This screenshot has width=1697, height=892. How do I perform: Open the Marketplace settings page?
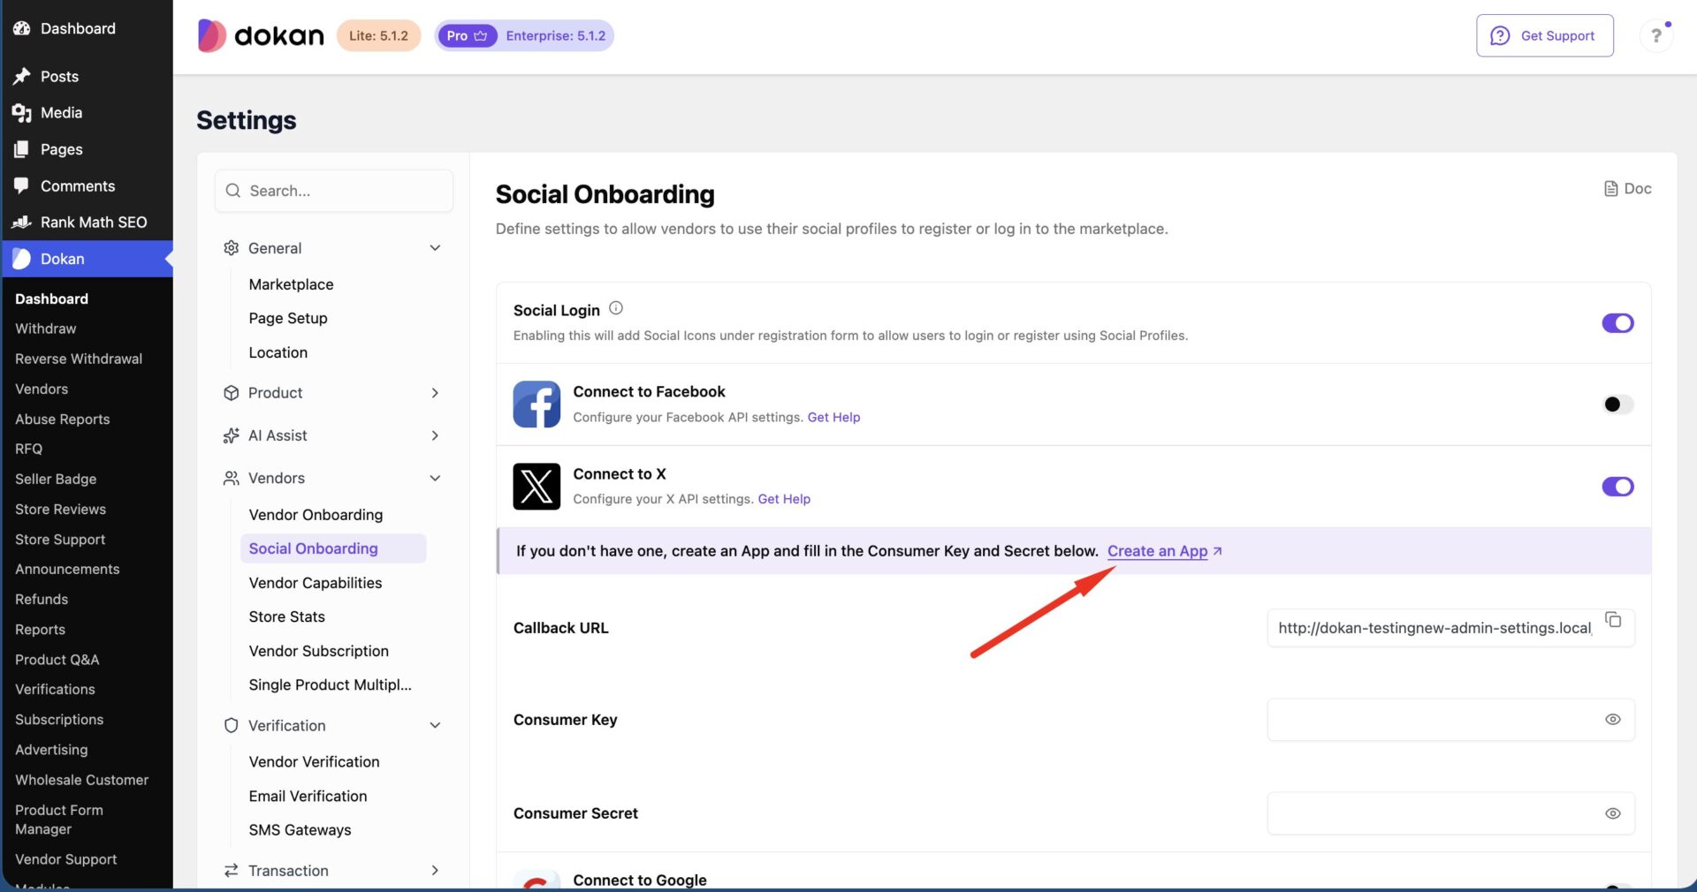292,284
